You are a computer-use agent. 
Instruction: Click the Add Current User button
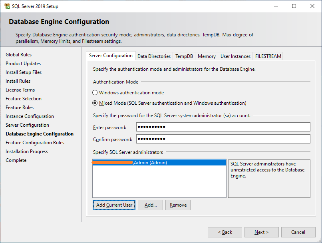(114, 205)
